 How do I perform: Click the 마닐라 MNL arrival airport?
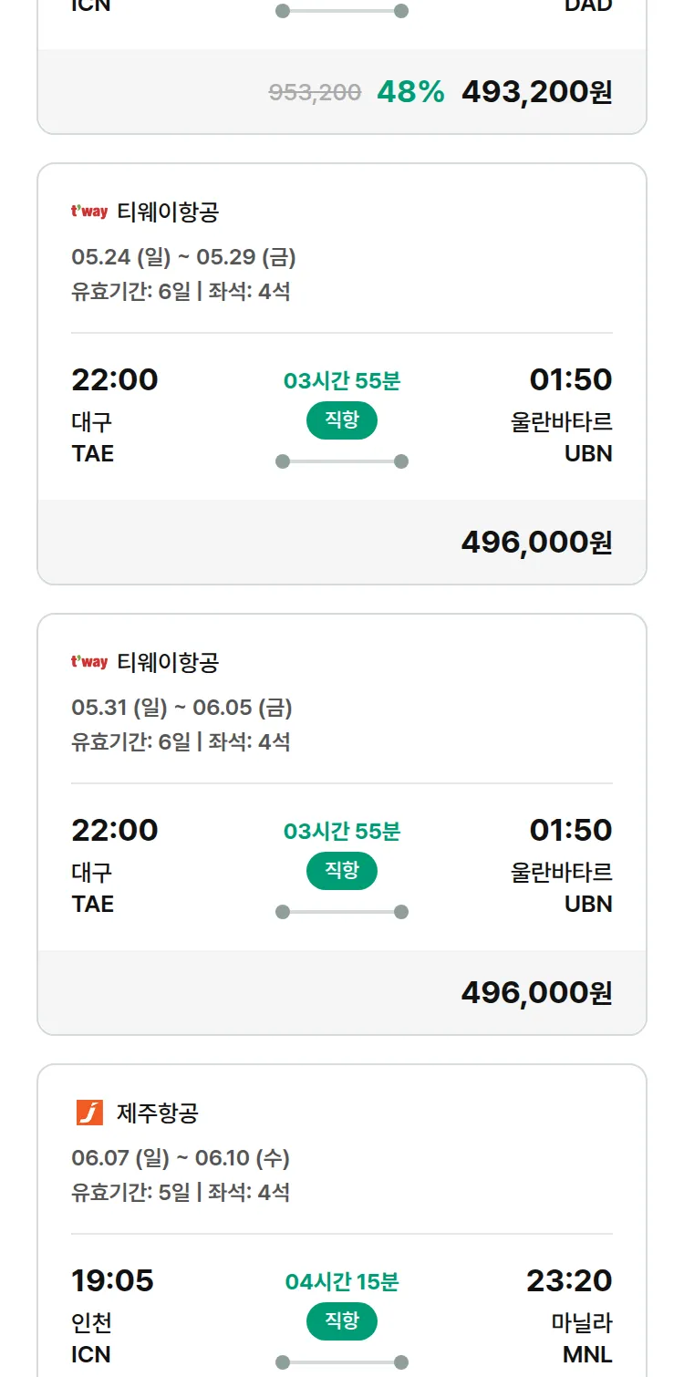point(582,1338)
